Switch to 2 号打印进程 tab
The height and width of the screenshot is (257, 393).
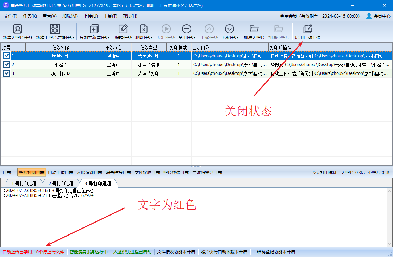[61, 184]
